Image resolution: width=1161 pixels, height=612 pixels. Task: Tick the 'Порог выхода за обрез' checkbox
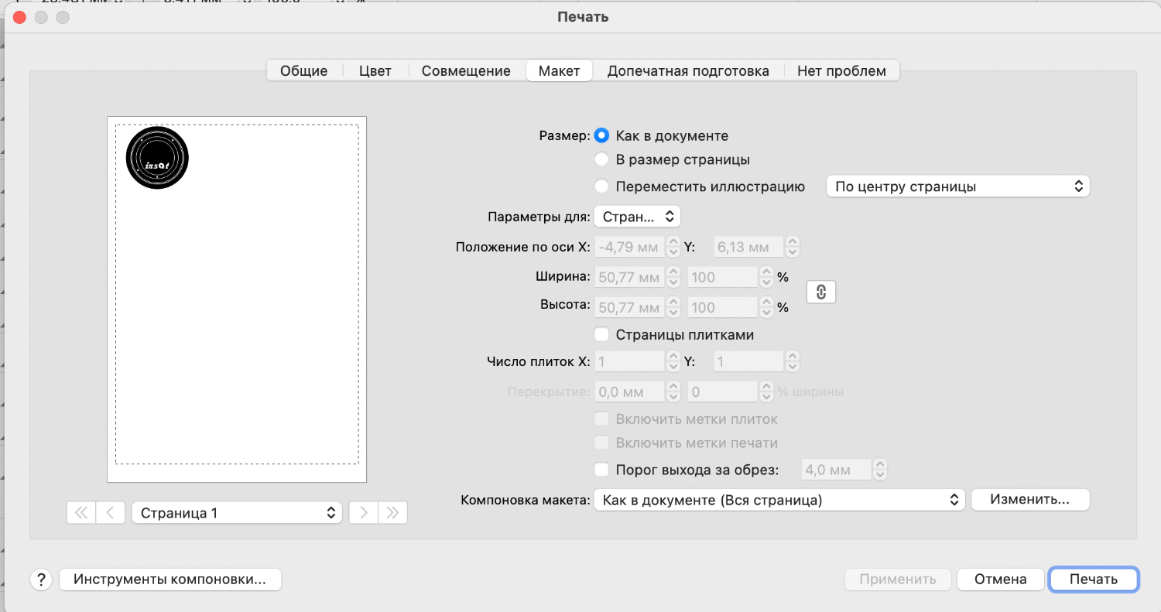[x=601, y=469]
